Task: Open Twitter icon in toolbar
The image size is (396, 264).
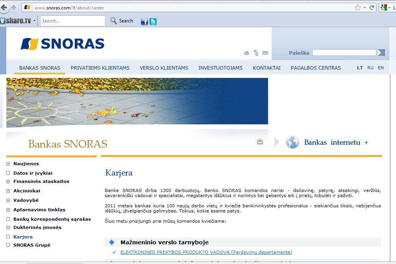Action: pyautogui.click(x=153, y=22)
